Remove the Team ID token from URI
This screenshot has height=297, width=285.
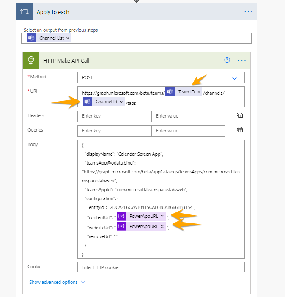pyautogui.click(x=198, y=92)
